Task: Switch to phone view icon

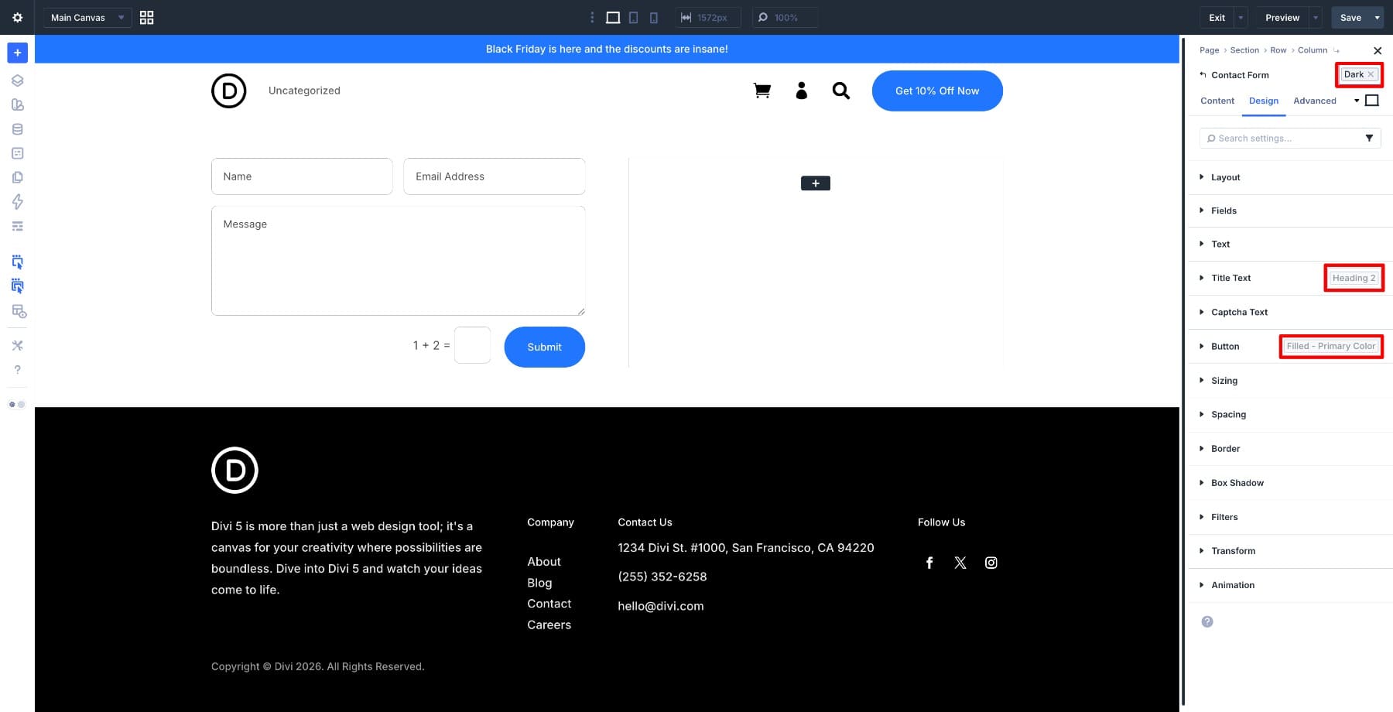Action: (653, 17)
